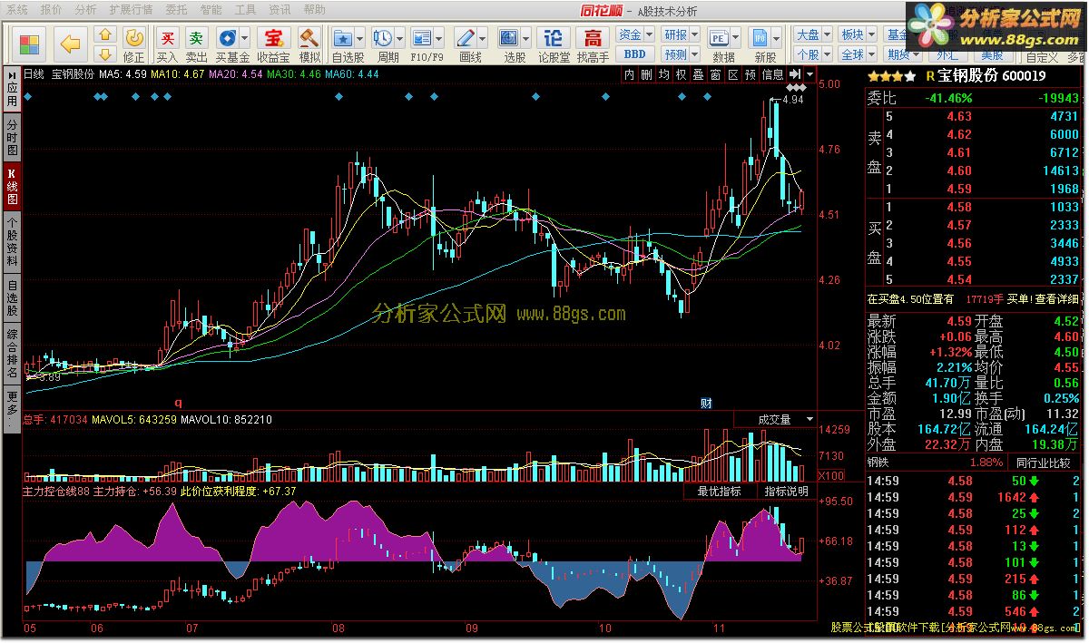Image resolution: width=1089 pixels, height=643 pixels.
Task: Toggle the 叠 overlay option
Action: pyautogui.click(x=698, y=74)
